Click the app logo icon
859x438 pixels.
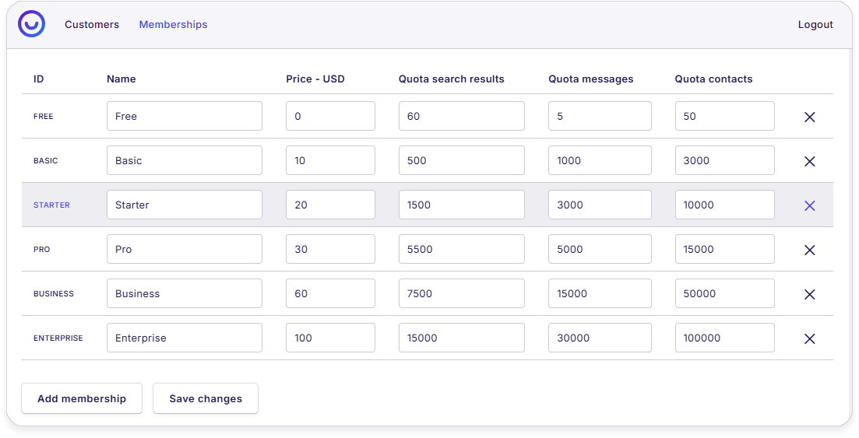click(x=32, y=24)
